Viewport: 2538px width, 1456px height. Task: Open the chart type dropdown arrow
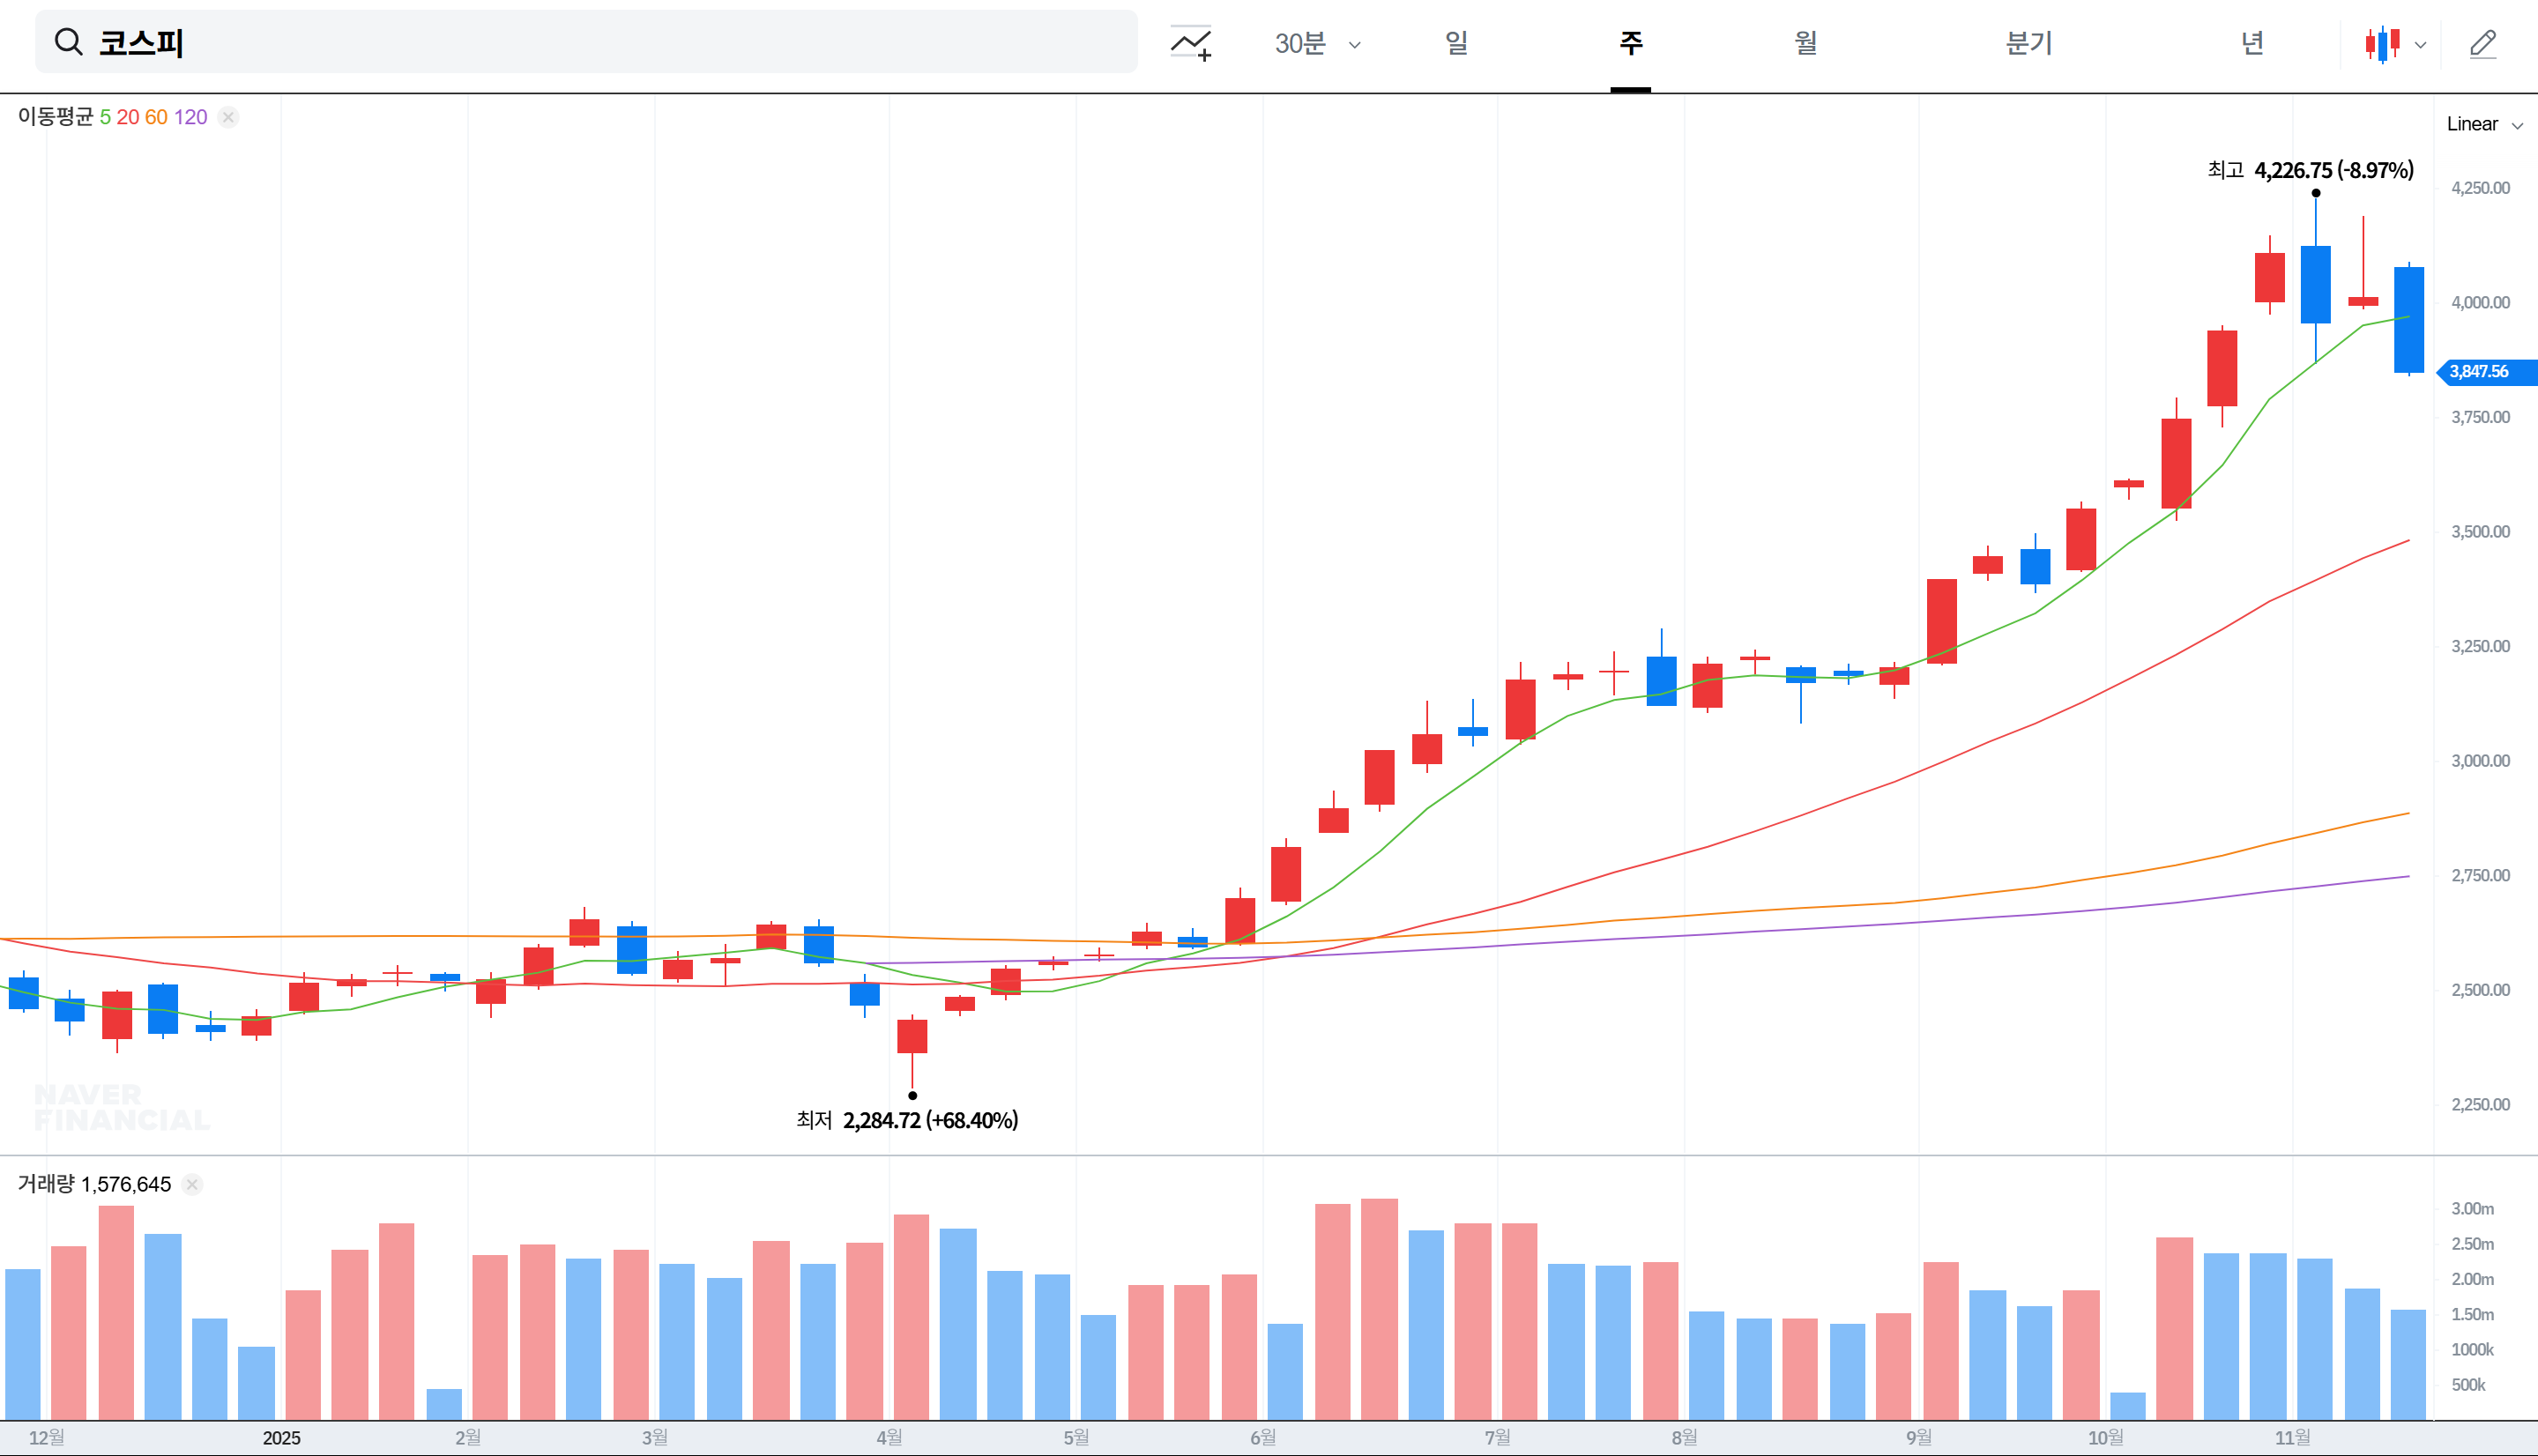[2420, 45]
